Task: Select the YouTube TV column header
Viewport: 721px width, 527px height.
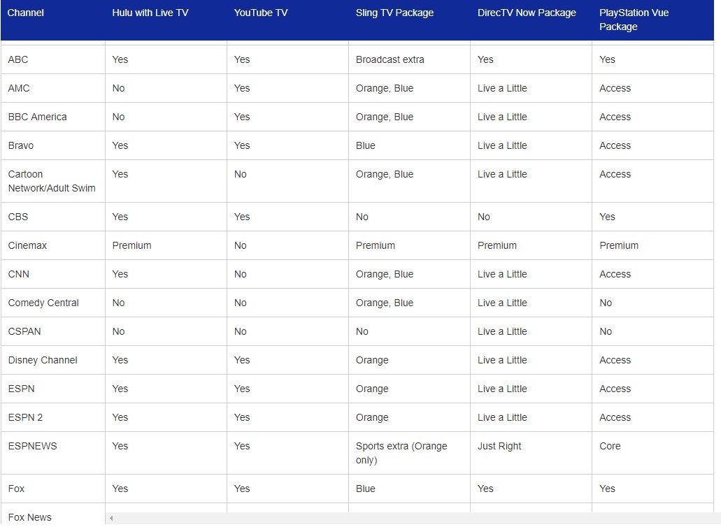Action: [x=261, y=13]
